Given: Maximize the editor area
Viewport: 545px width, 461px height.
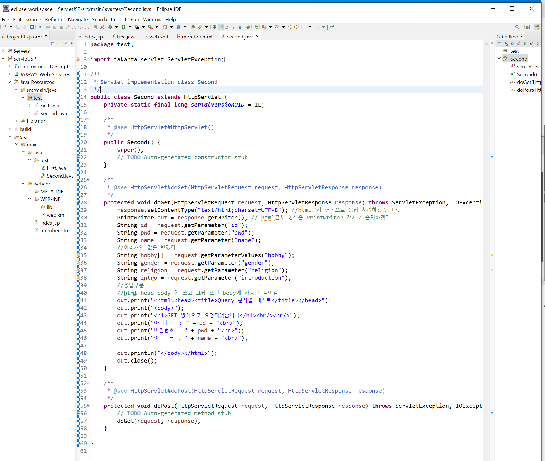Looking at the screenshot, I should pos(489,35).
